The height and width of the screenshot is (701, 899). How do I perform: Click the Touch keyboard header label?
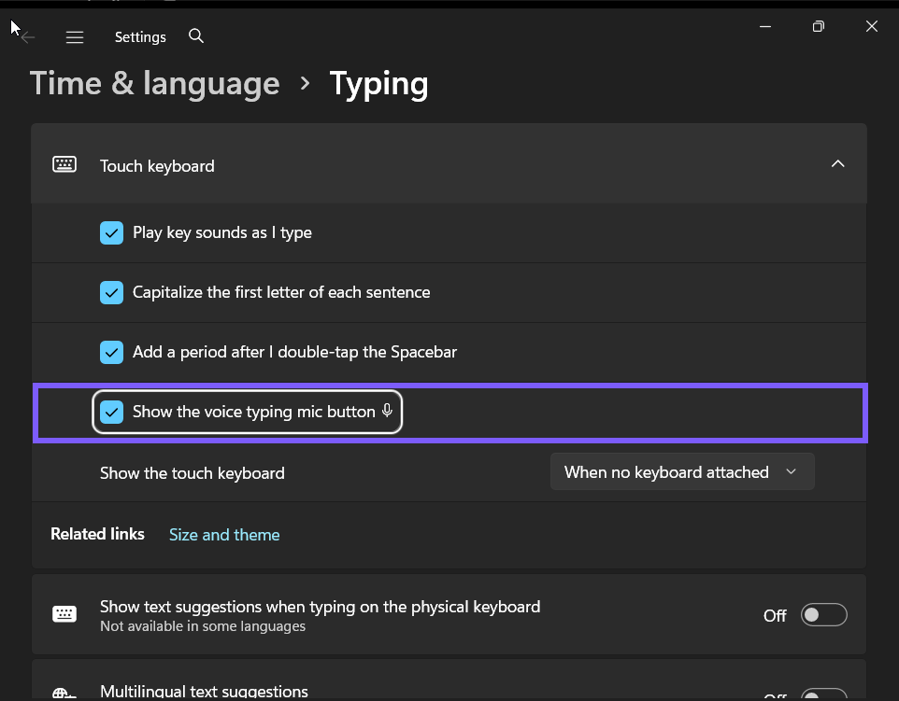(157, 166)
